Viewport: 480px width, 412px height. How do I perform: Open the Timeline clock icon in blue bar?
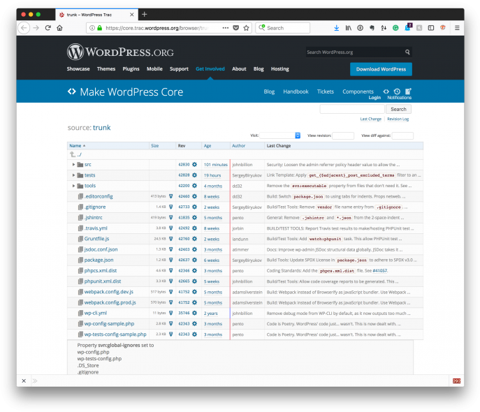[397, 91]
